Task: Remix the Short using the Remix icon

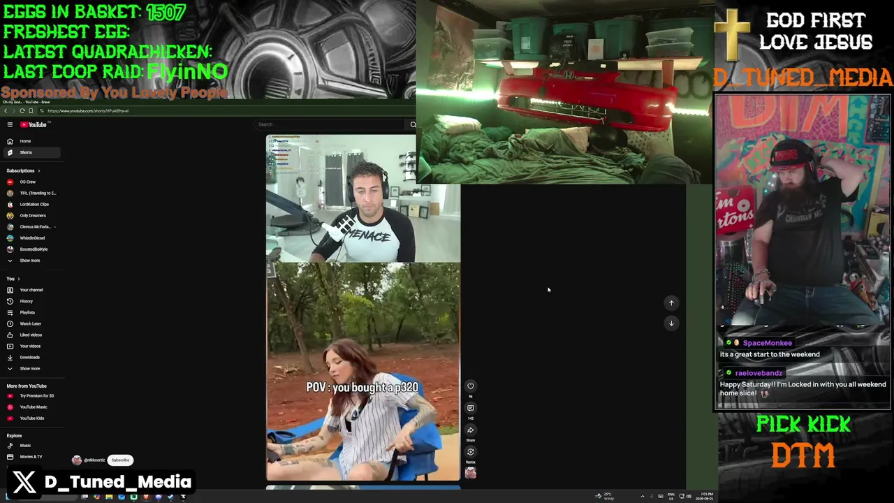Action: 471,452
